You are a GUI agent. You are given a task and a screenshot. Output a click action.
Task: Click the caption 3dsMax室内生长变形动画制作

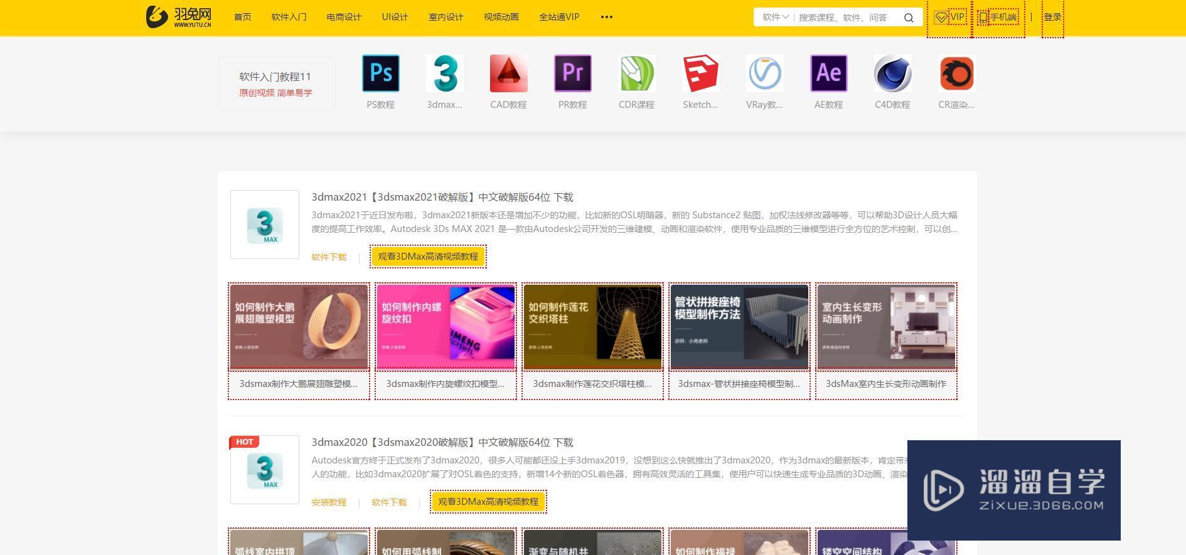coord(886,384)
